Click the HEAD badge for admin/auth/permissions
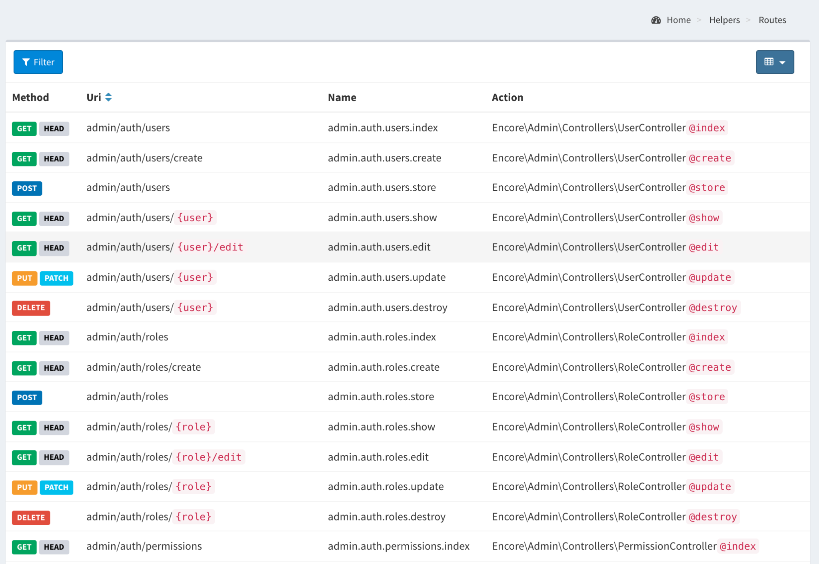Image resolution: width=819 pixels, height=564 pixels. pos(54,547)
